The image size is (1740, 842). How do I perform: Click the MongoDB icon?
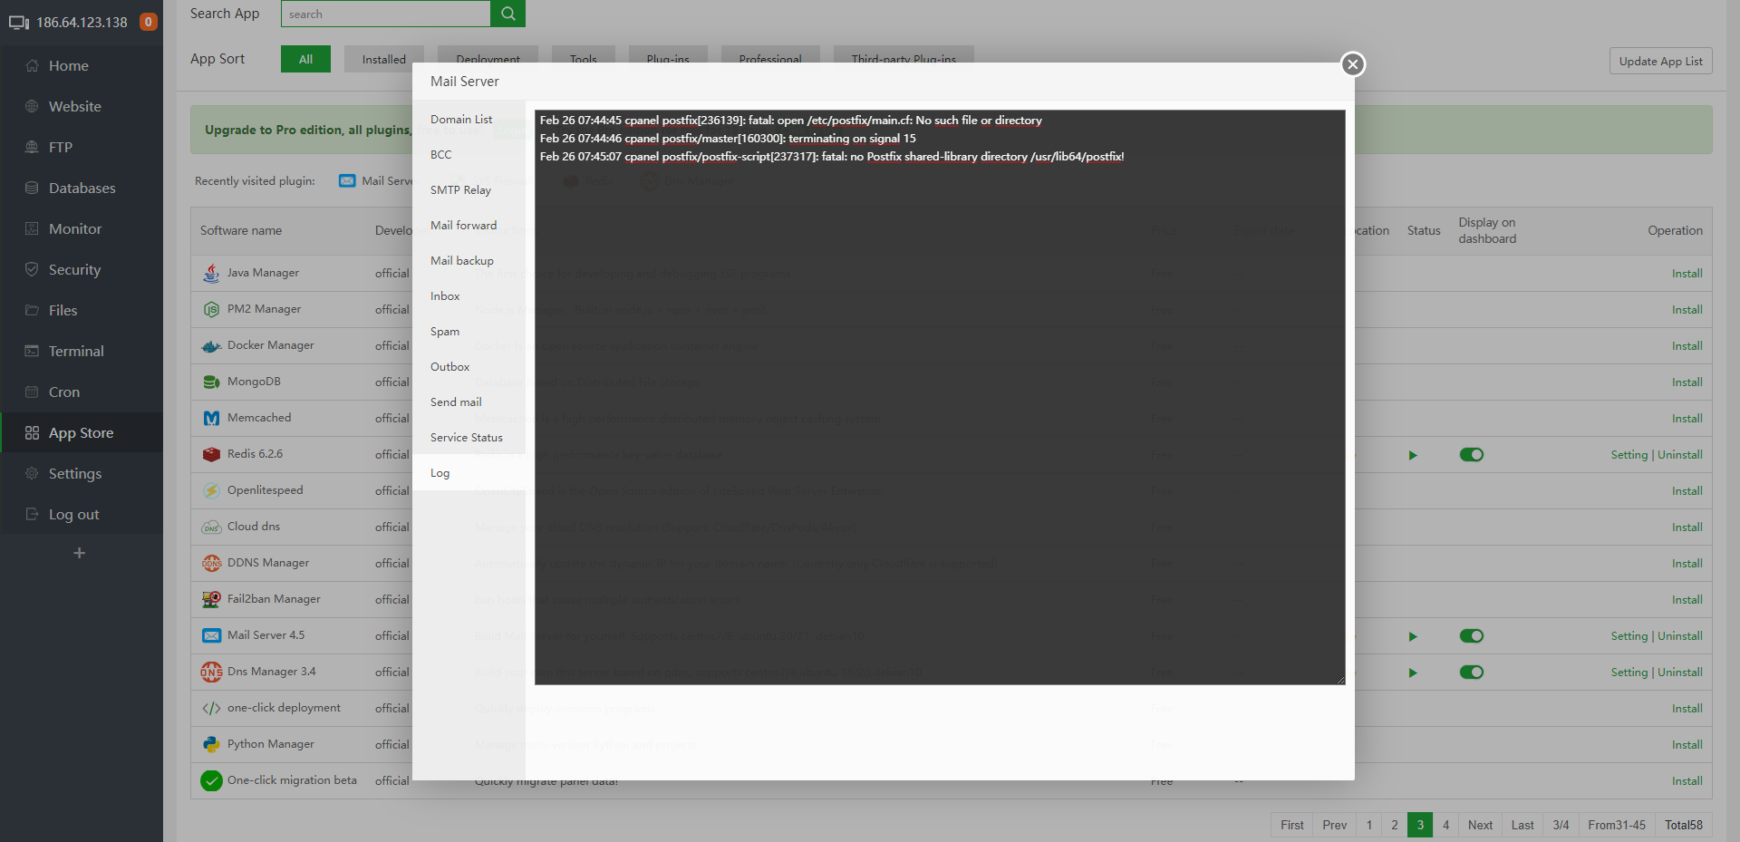point(211,382)
